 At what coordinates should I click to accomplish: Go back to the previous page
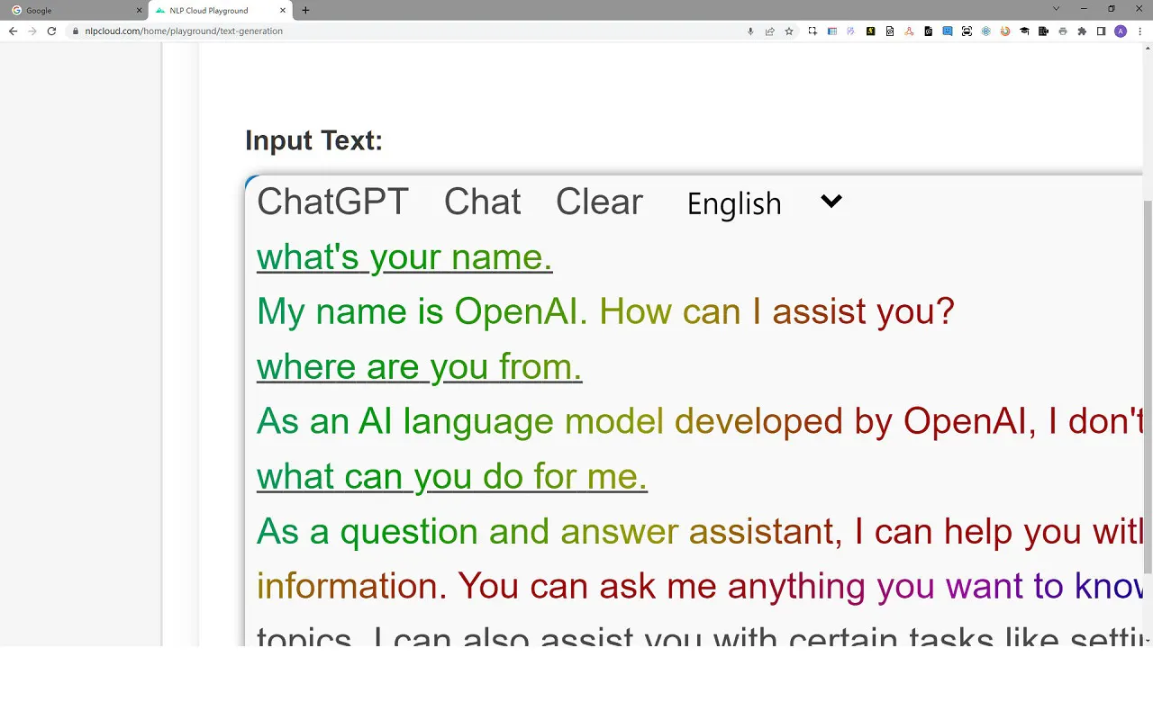pyautogui.click(x=13, y=31)
